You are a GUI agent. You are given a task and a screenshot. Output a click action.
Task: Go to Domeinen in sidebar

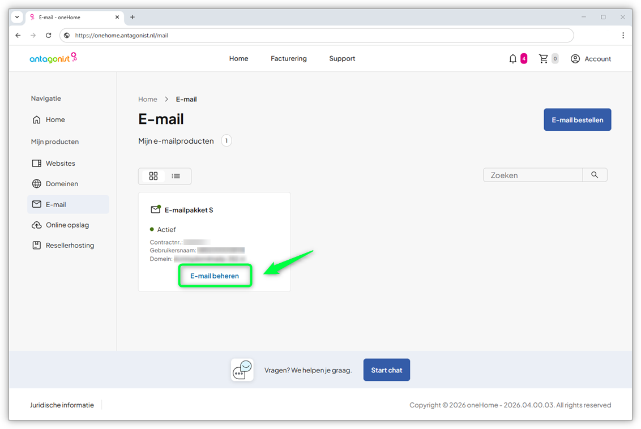click(62, 184)
